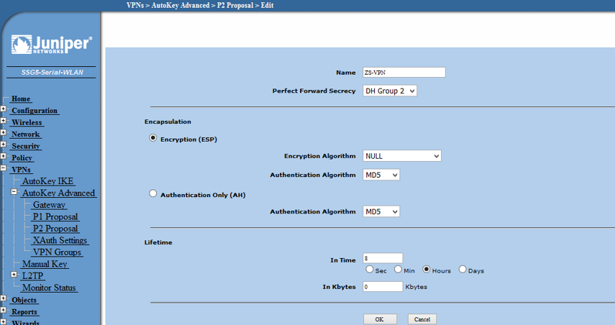This screenshot has width=615, height=325.
Task: Choose Days as the lifetime unit
Action: coord(463,270)
